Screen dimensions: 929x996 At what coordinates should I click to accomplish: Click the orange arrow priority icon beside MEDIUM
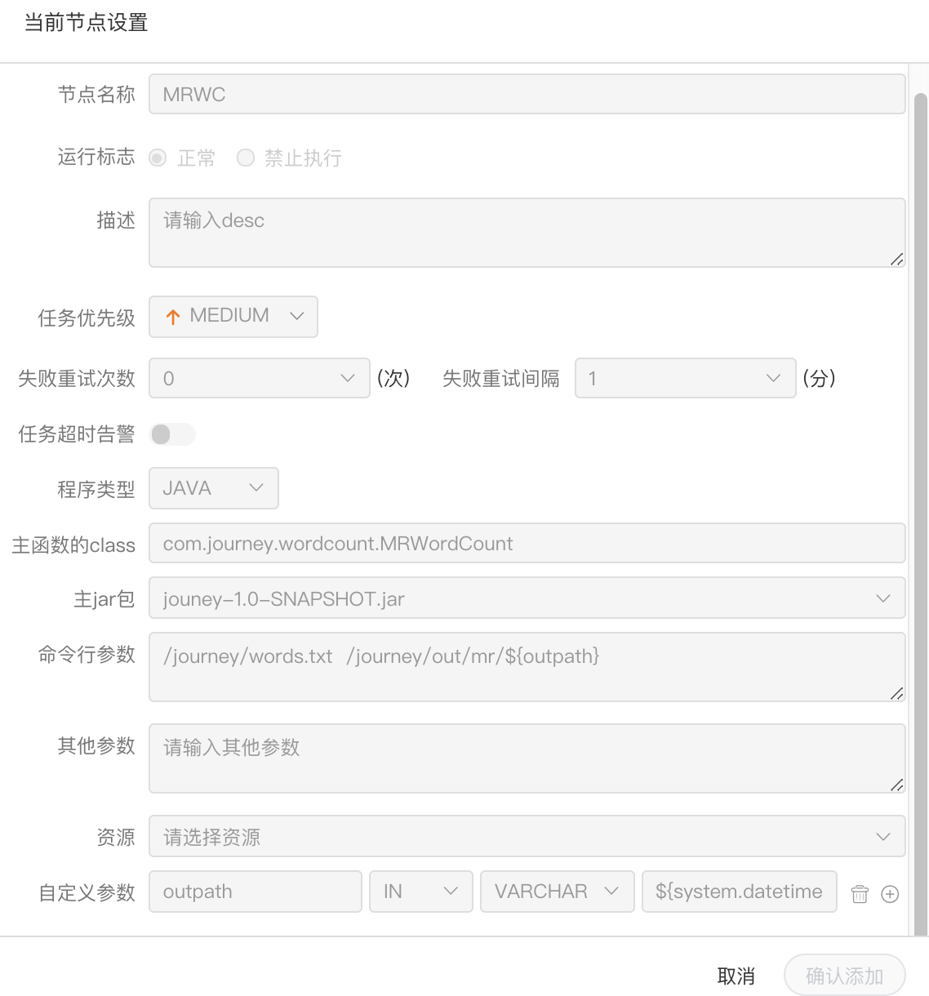point(173,317)
